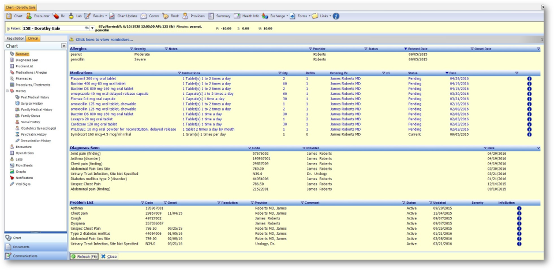Image resolution: width=554 pixels, height=270 pixels.
Task: Click info button for Dyspnea problem row
Action: point(519,223)
